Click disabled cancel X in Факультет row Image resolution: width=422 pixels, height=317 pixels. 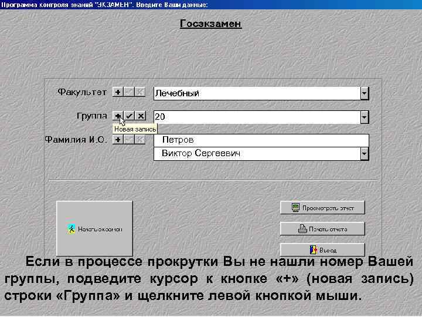pyautogui.click(x=140, y=92)
